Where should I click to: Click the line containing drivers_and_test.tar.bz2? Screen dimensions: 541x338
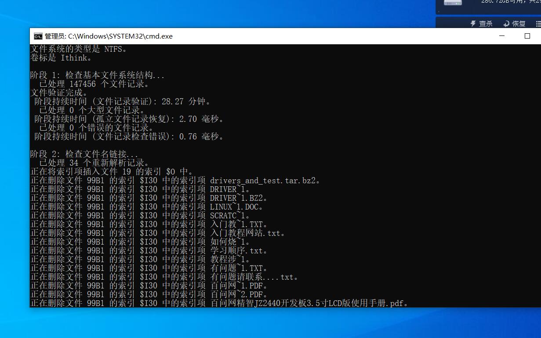(x=175, y=180)
